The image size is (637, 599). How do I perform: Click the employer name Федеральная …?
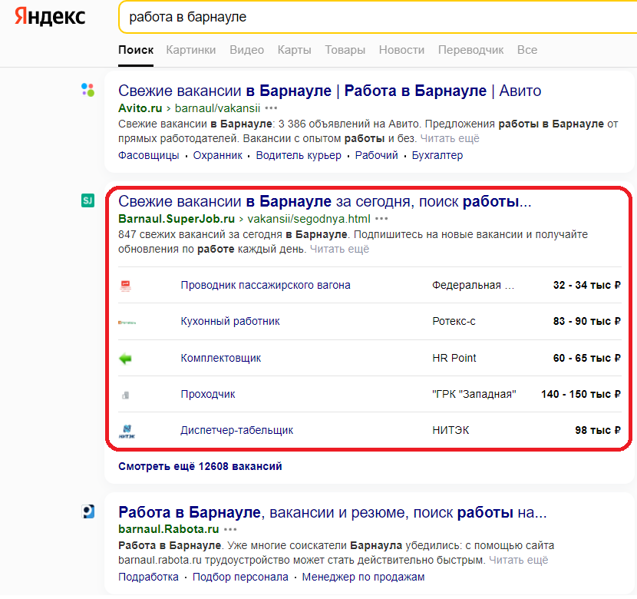coord(474,285)
